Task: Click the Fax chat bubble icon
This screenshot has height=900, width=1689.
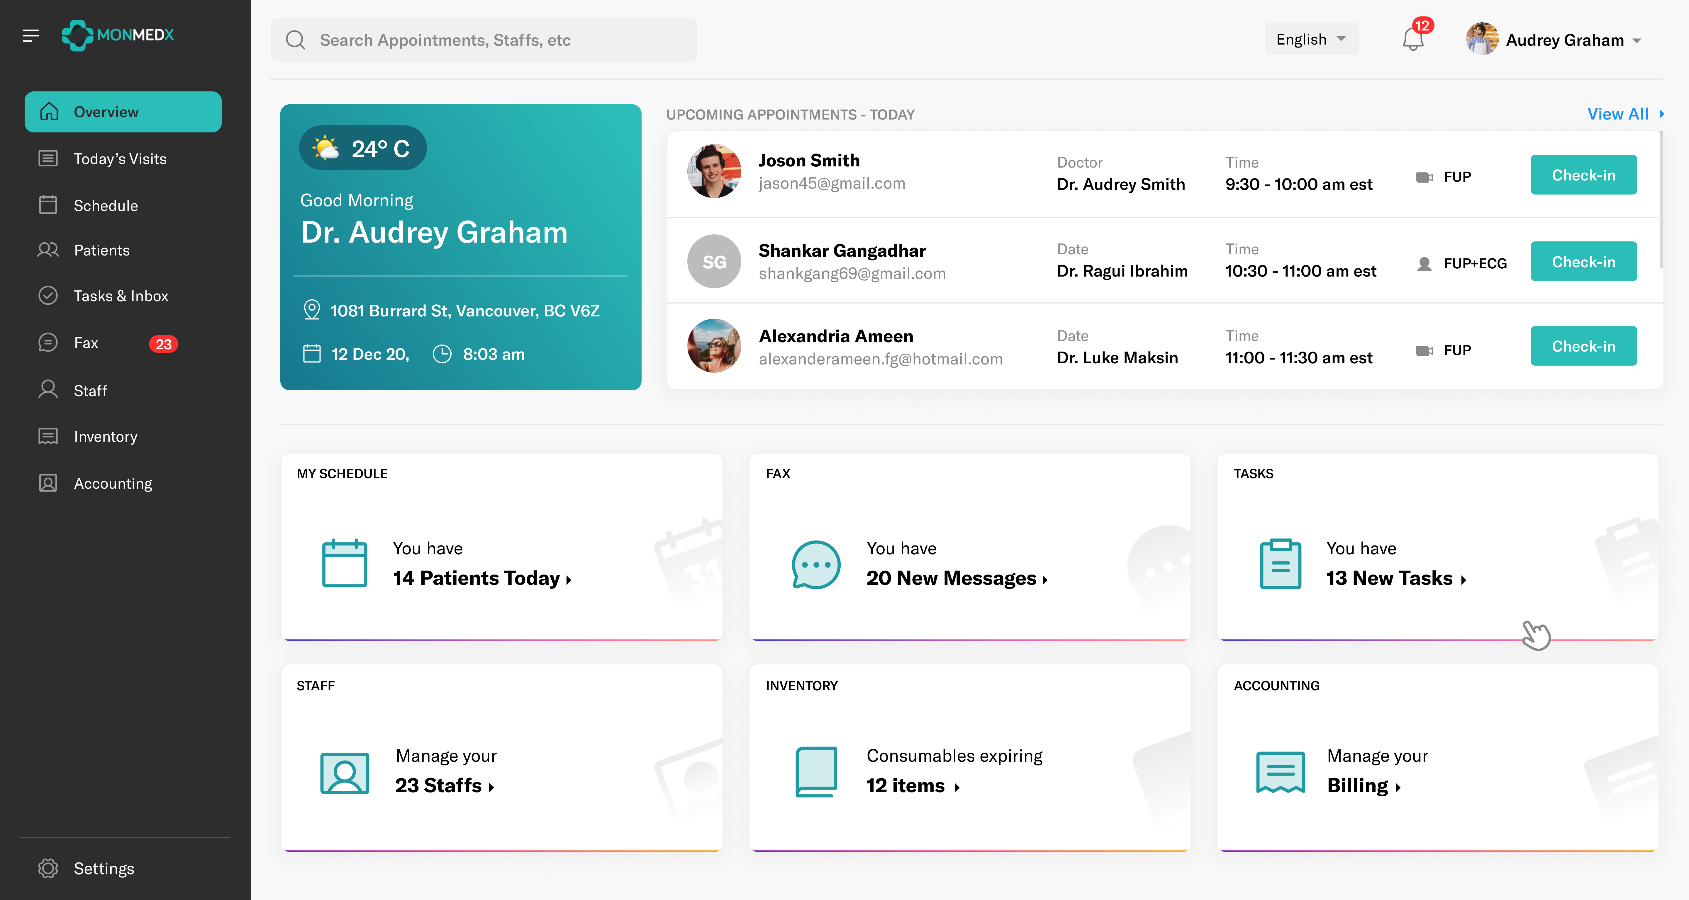Action: pyautogui.click(x=816, y=564)
